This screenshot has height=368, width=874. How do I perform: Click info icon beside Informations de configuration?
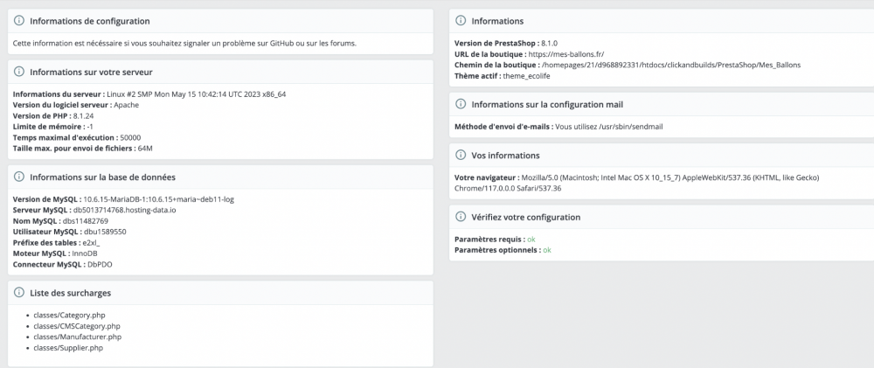point(19,21)
